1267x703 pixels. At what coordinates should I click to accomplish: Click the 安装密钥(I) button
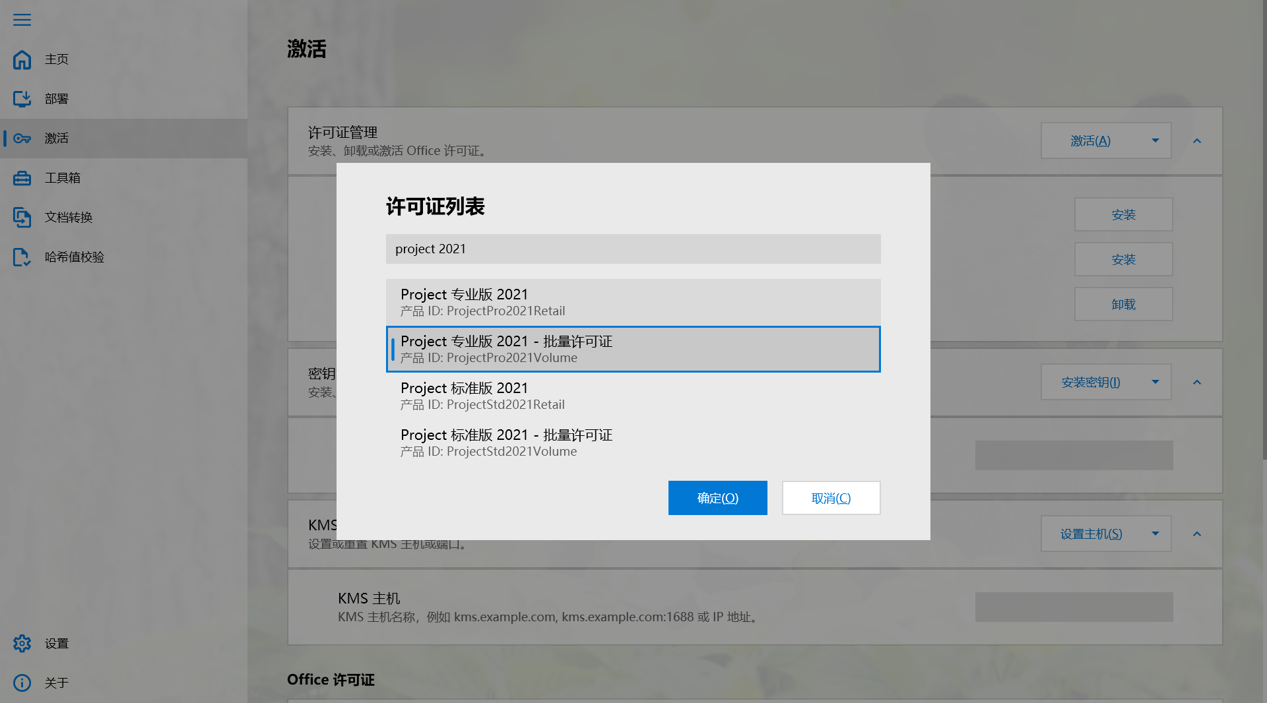(x=1090, y=382)
